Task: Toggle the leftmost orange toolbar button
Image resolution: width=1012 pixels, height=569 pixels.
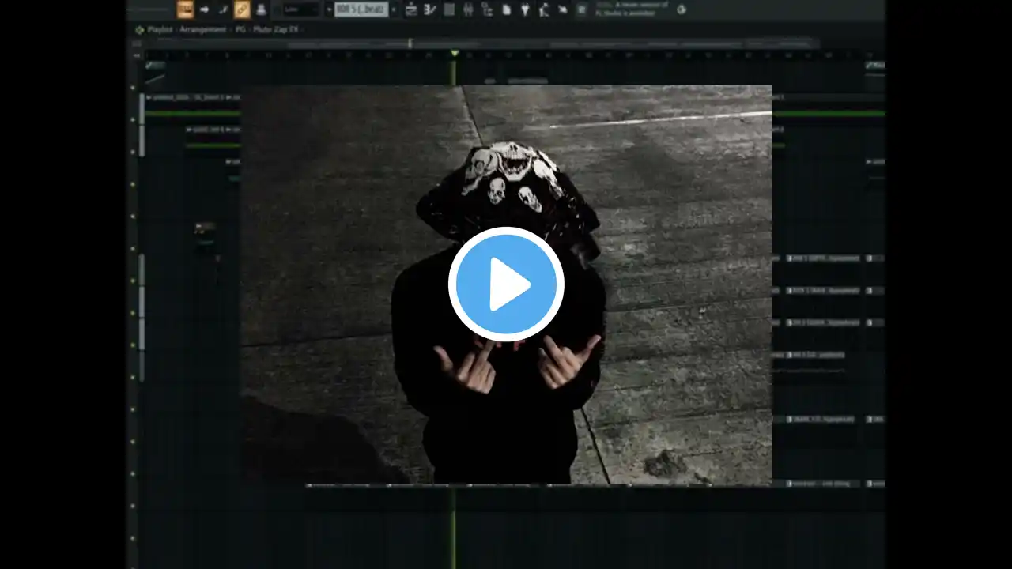Action: tap(185, 9)
